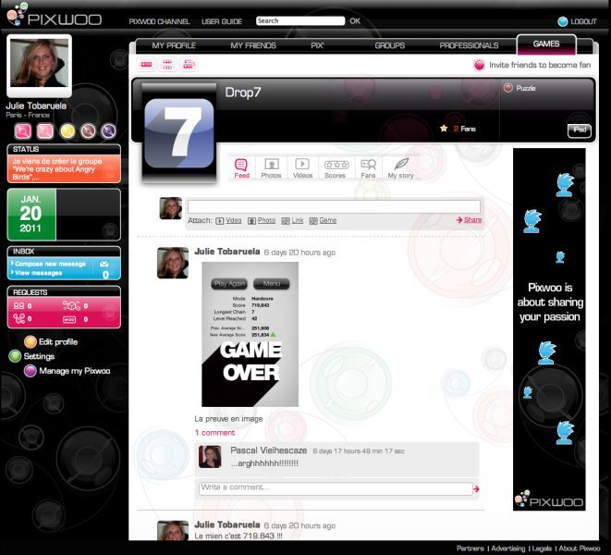Open the Pixwoo Channel link
This screenshot has width=611, height=555.
[x=159, y=21]
